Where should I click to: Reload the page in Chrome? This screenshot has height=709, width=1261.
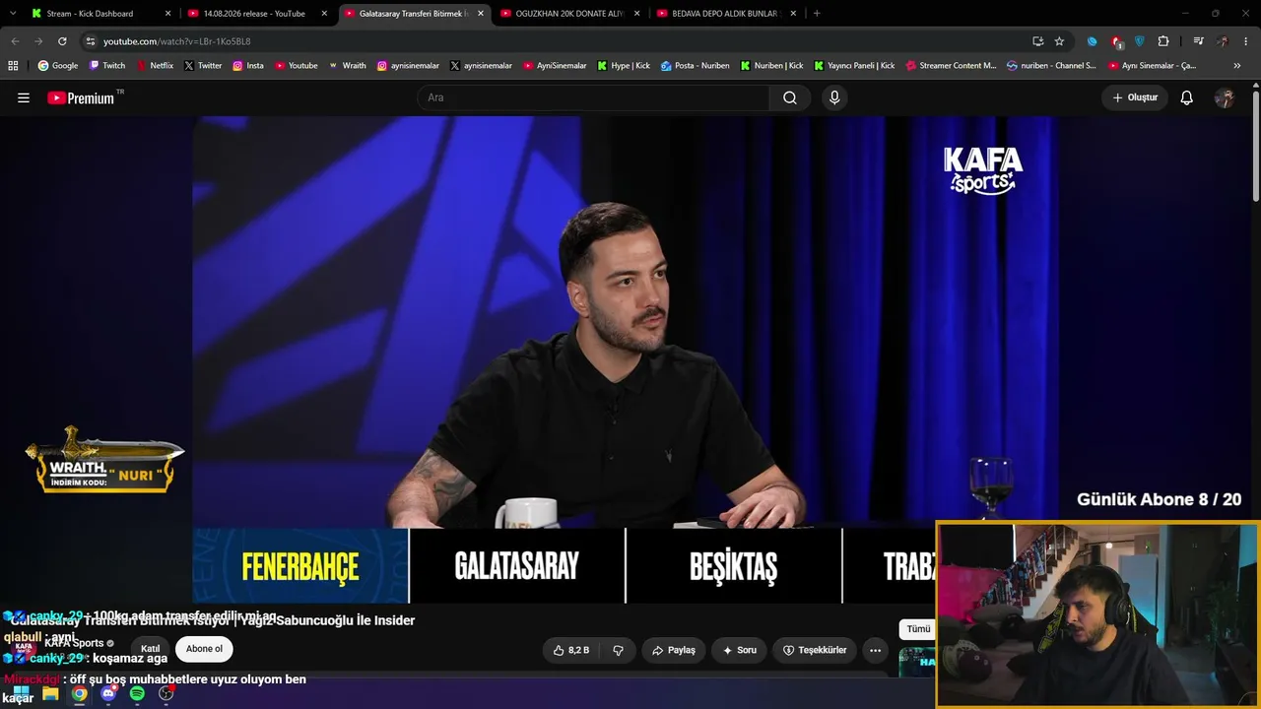click(62, 41)
